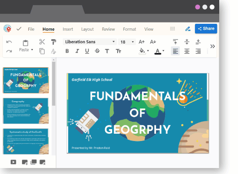Viewport: 238px width, 174px height.
Task: Open the File menu
Action: 31,29
